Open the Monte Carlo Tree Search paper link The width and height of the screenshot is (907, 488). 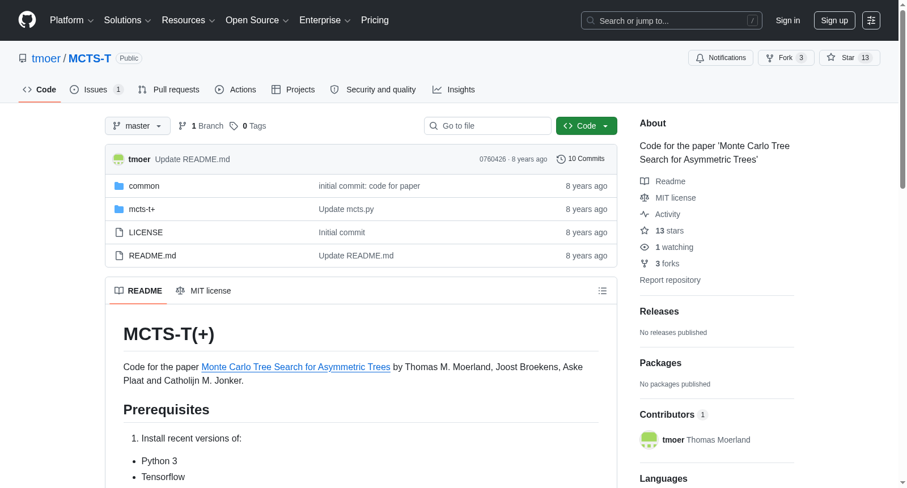(296, 367)
